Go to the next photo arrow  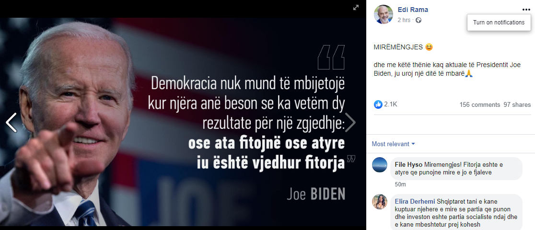tap(350, 123)
